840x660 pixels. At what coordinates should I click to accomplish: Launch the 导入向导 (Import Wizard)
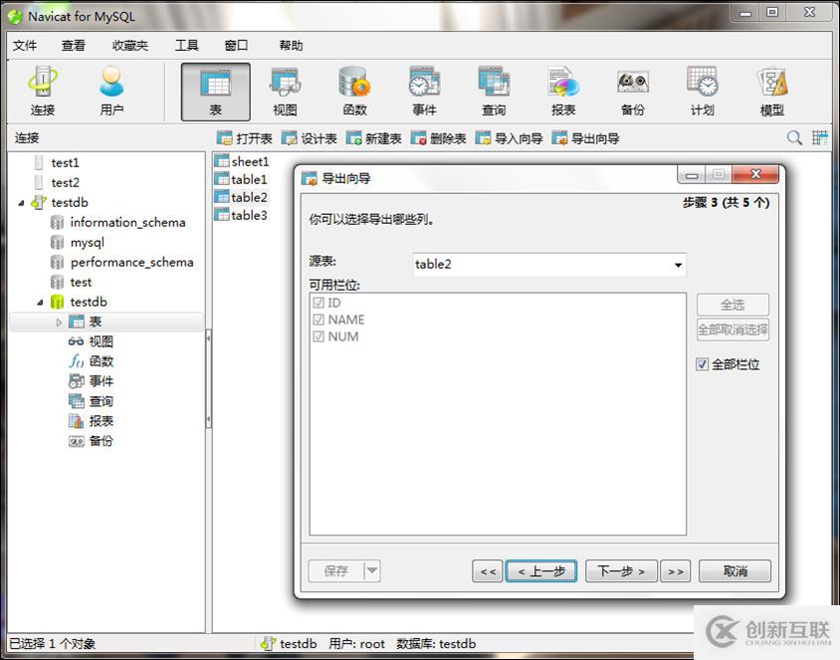coord(509,138)
